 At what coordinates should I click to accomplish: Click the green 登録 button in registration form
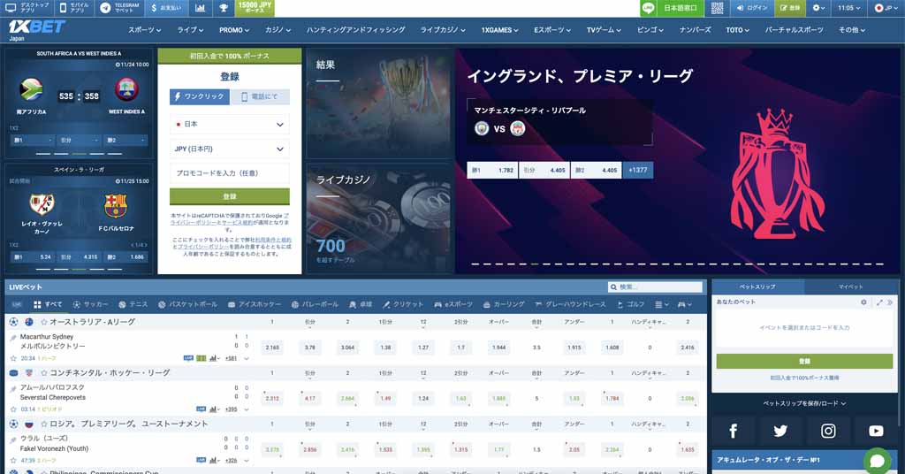(x=229, y=196)
